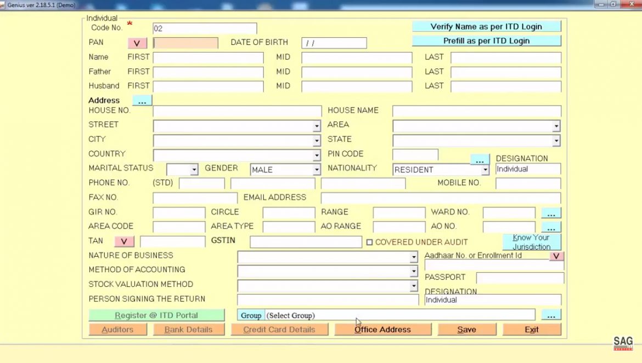
Task: Expand the NATURE OF BUSINESS dropdown
Action: coord(414,257)
